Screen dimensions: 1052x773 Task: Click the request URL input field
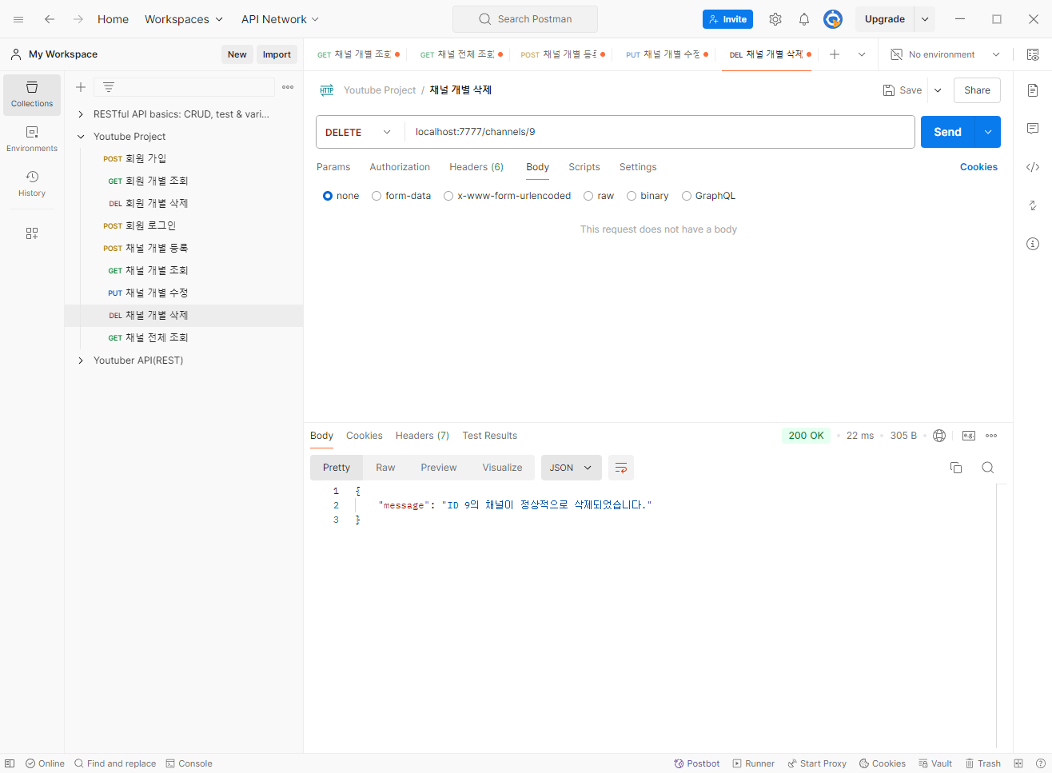660,132
